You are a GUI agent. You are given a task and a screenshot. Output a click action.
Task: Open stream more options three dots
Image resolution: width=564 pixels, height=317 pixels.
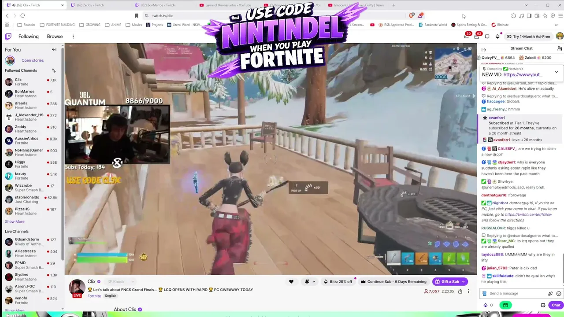pos(468,291)
